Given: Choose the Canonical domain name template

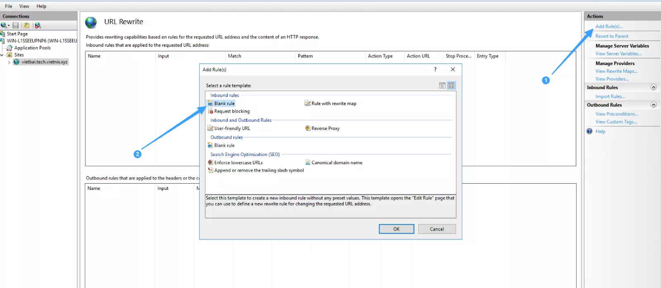Looking at the screenshot, I should click(336, 163).
